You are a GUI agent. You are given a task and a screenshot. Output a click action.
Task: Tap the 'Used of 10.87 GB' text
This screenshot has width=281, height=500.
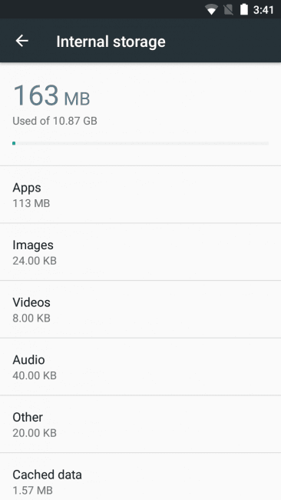click(x=55, y=121)
